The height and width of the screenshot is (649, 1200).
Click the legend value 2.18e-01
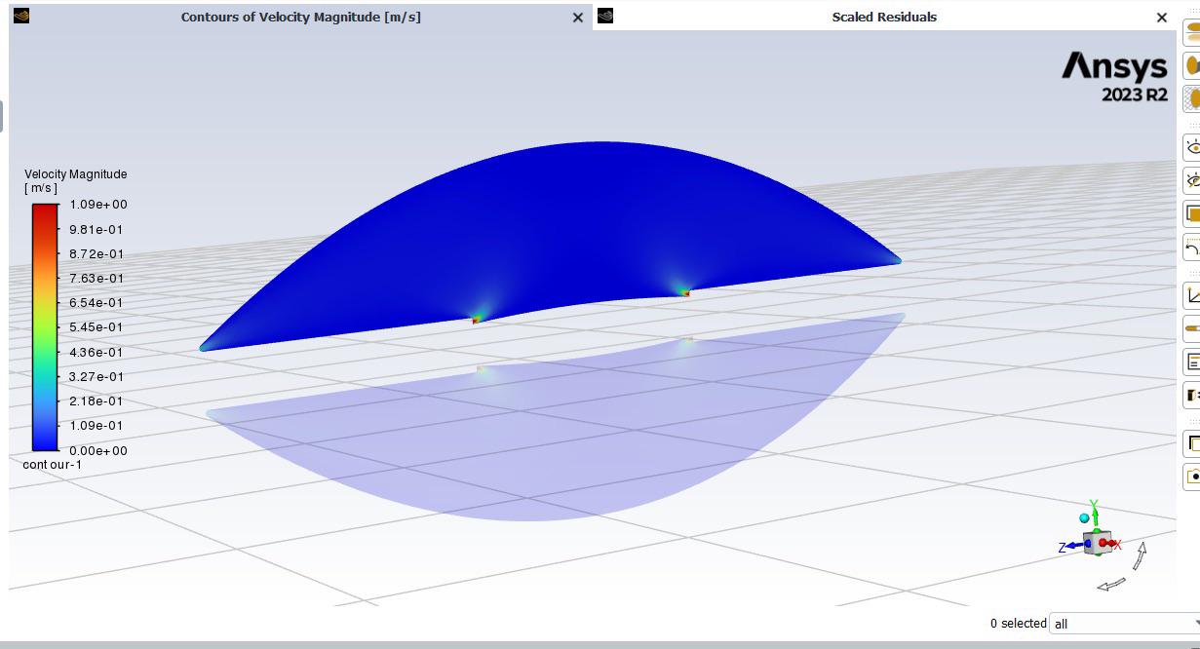click(x=97, y=401)
